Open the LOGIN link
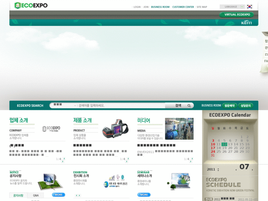 click(x=137, y=7)
